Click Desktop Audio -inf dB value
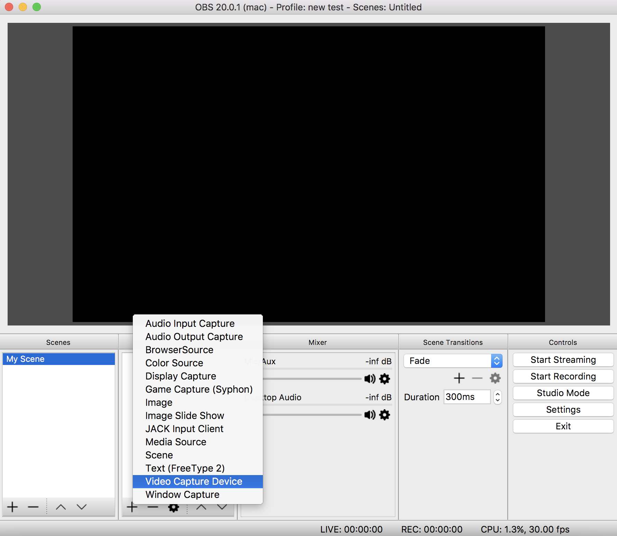This screenshot has width=617, height=536. point(378,397)
